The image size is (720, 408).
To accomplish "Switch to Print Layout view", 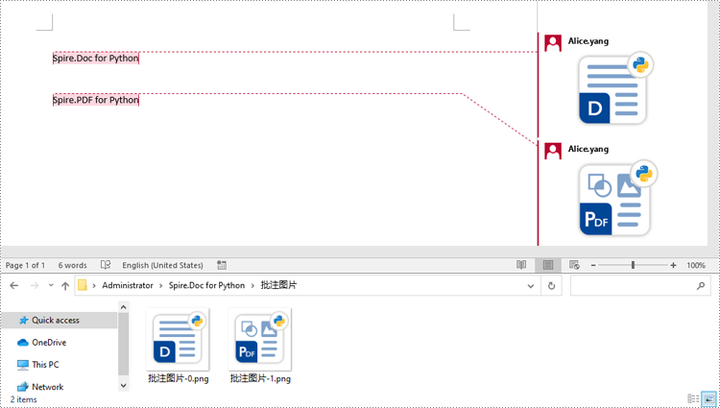I will coord(548,265).
